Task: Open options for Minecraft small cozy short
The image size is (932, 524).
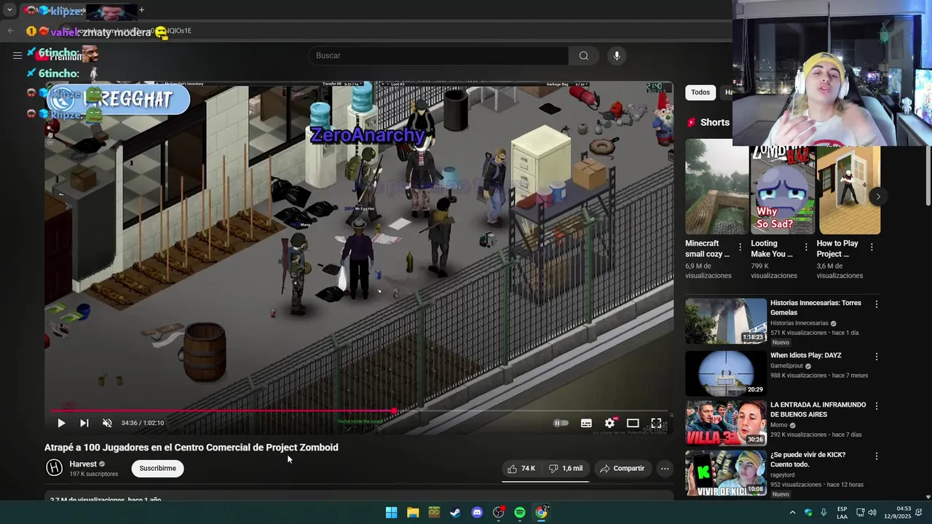Action: point(740,247)
